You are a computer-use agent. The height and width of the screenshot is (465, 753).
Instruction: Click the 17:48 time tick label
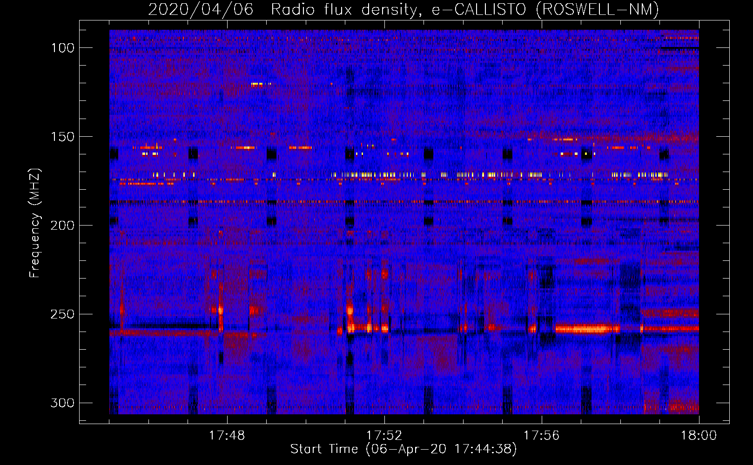227,436
